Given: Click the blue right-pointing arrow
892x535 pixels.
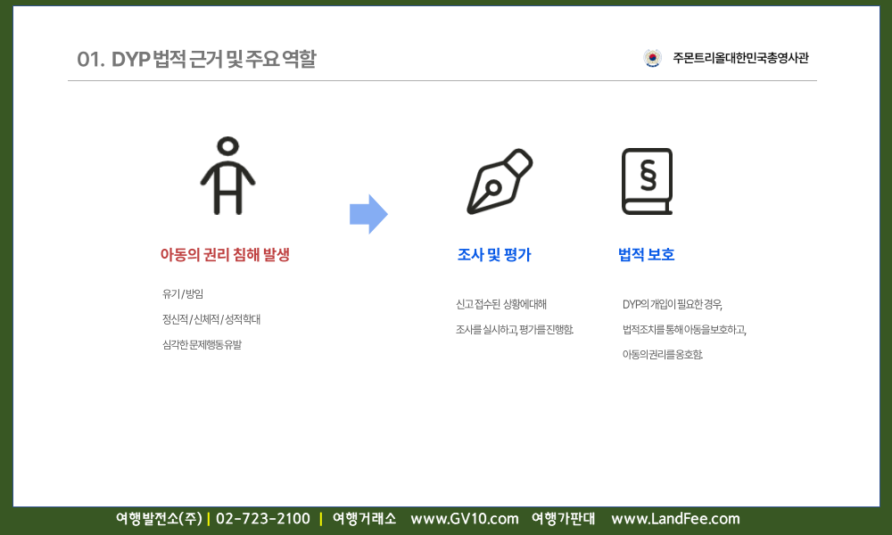Looking at the screenshot, I should point(368,214).
